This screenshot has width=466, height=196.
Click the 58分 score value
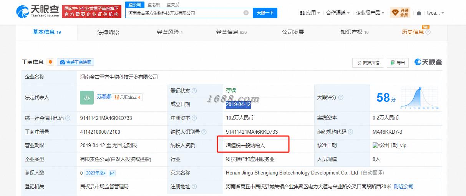pyautogui.click(x=386, y=98)
